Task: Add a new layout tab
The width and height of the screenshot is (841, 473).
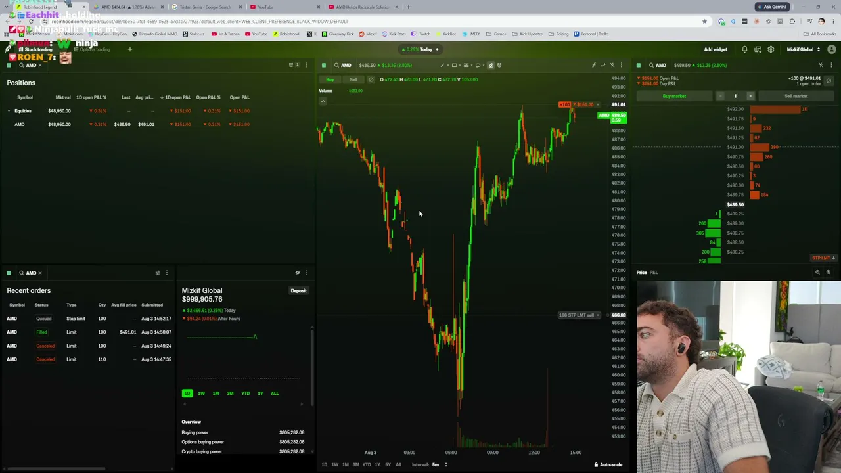Action: coord(129,49)
